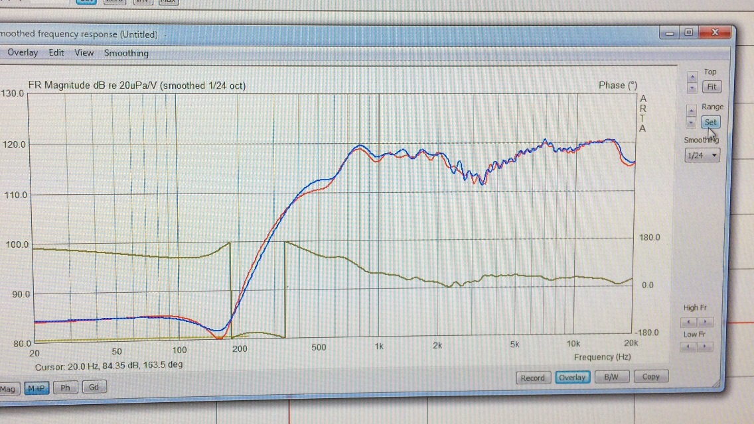Click the 'FR Magnitude dB re 20uPa/V' graph title
Viewport: 754px width, 424px height.
[x=92, y=85]
